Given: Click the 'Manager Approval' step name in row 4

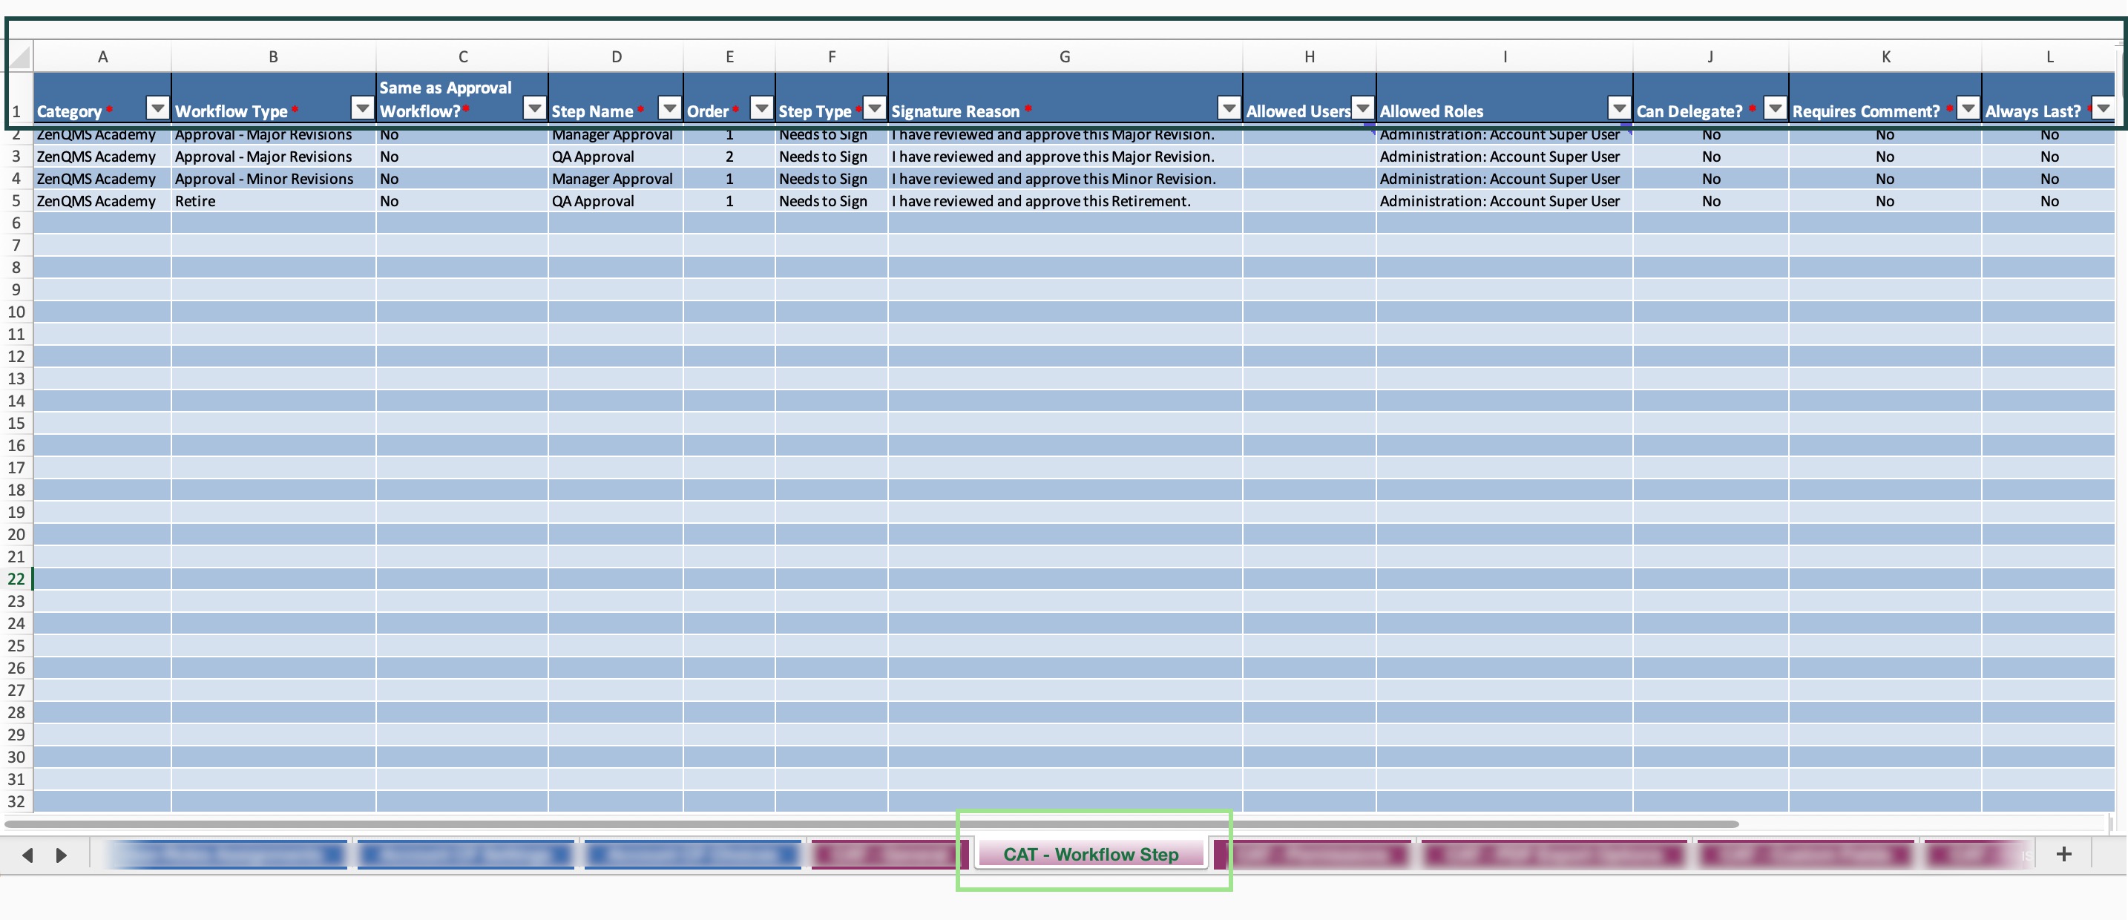Looking at the screenshot, I should (617, 180).
